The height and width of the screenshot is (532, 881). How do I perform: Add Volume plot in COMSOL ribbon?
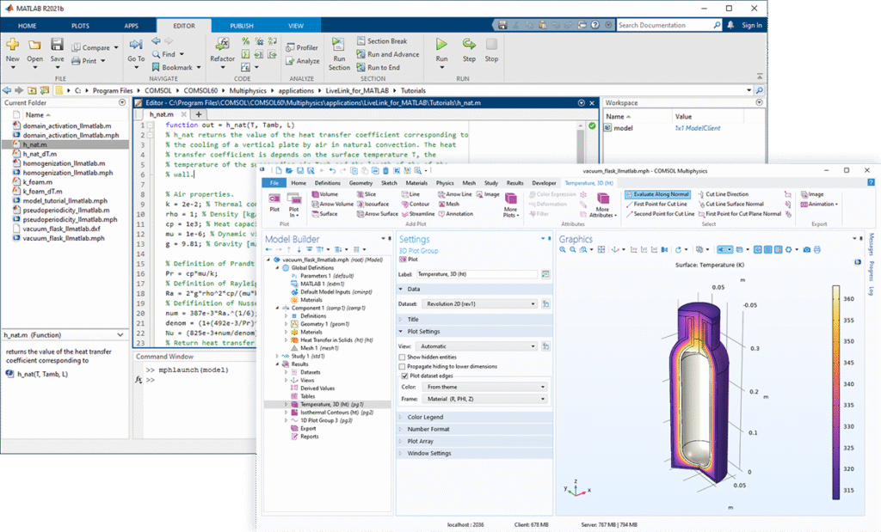324,194
